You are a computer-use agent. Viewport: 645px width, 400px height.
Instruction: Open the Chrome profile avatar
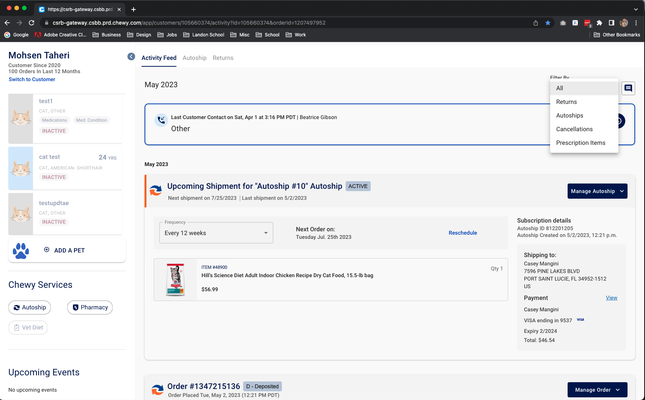click(x=624, y=23)
